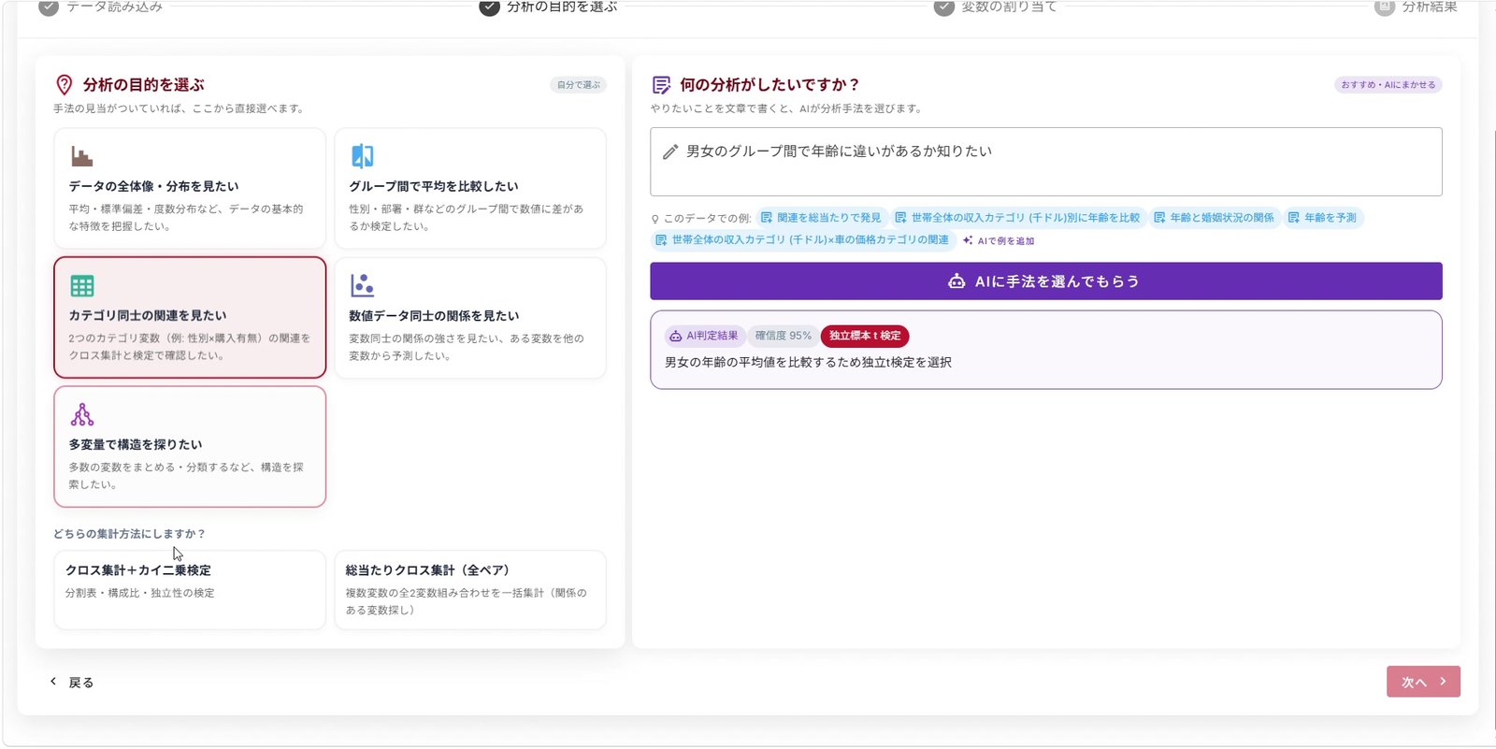Focus the analysis description text box
Image resolution: width=1496 pixels, height=749 pixels.
[x=1046, y=162]
